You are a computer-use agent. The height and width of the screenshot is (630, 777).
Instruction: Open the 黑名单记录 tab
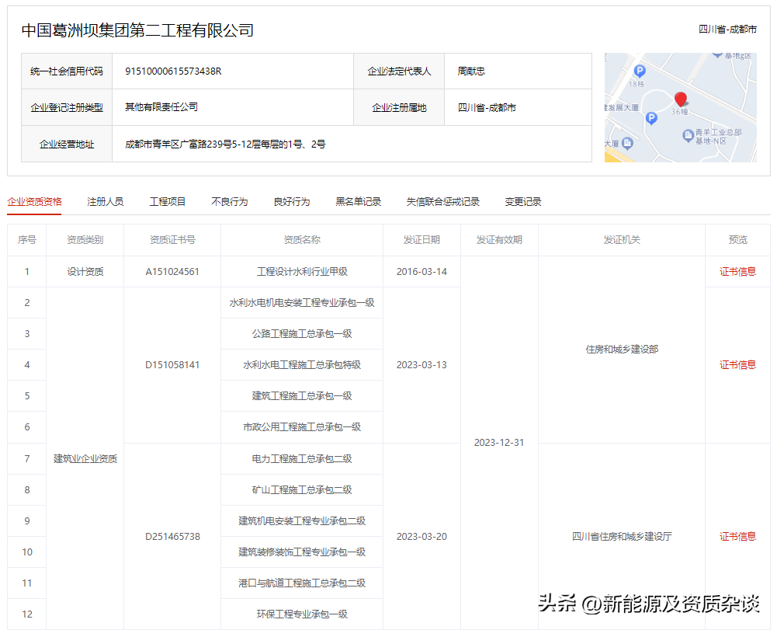pyautogui.click(x=359, y=201)
